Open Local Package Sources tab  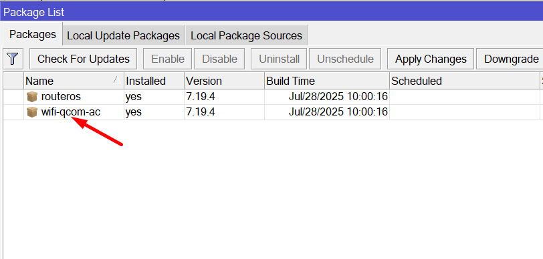pyautogui.click(x=246, y=35)
